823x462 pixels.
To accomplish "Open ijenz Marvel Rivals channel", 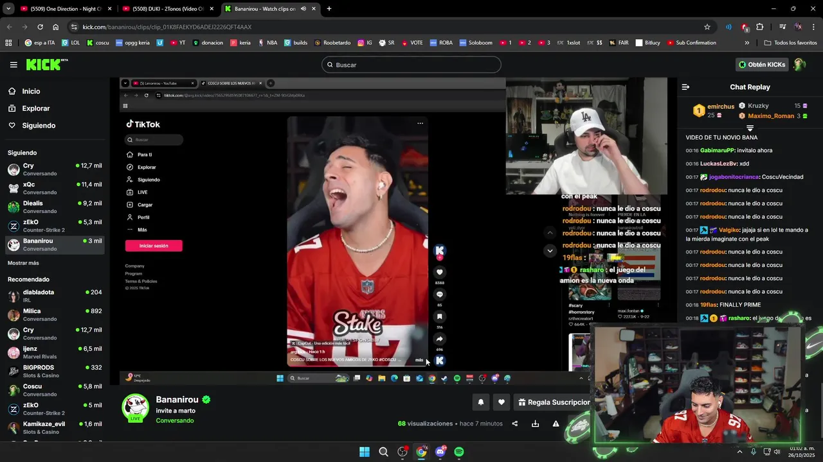I will click(55, 352).
